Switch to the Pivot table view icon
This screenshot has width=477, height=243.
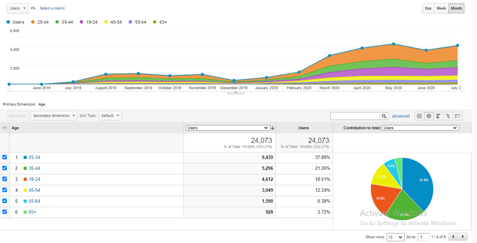coord(457,116)
